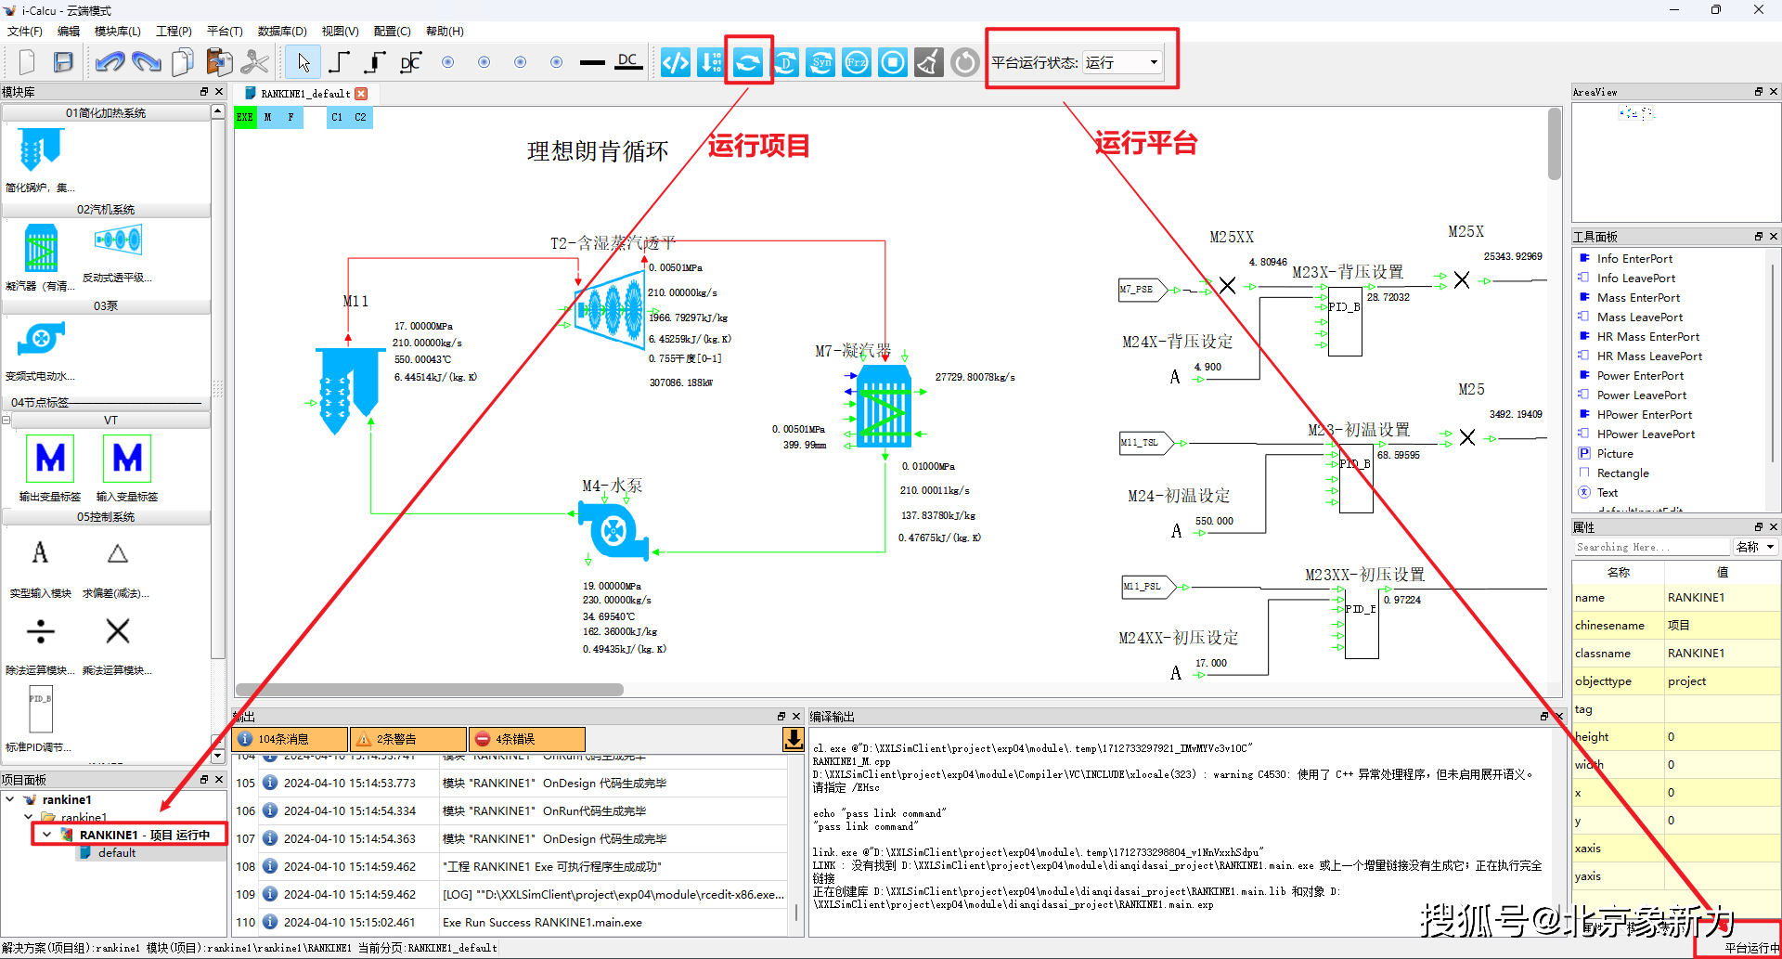This screenshot has width=1782, height=959.
Task: Select Rectangle item in tool panel
Action: click(1622, 473)
